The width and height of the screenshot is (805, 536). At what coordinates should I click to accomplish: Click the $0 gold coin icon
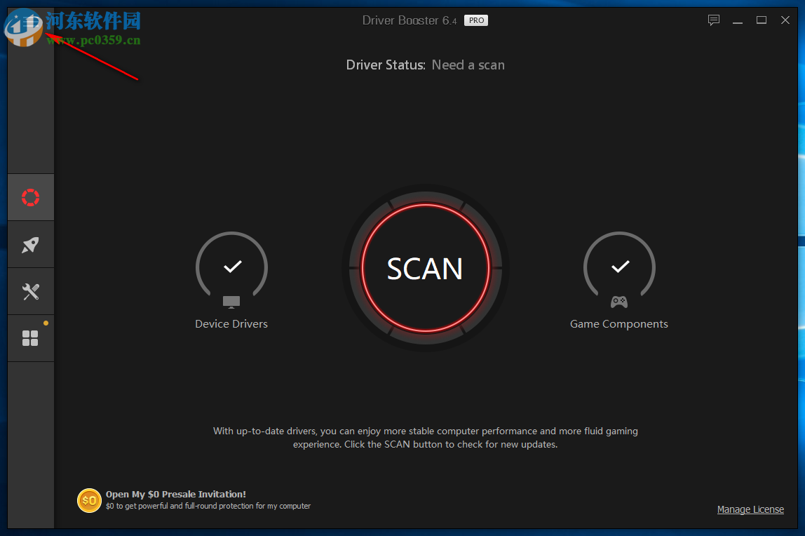pos(89,501)
